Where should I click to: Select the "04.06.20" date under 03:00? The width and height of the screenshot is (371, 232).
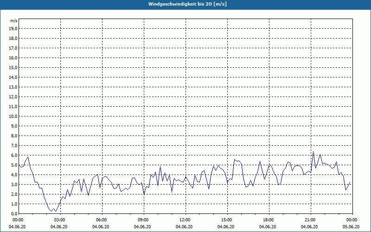(59, 227)
